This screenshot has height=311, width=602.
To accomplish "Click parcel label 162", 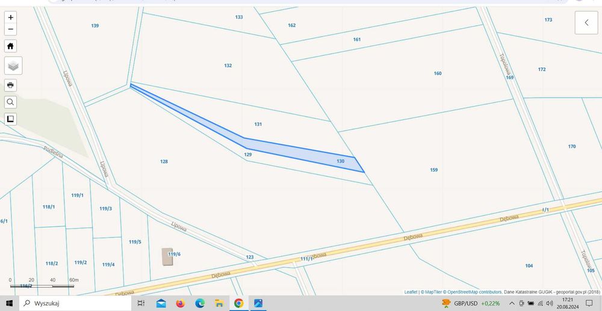I will pyautogui.click(x=292, y=25).
